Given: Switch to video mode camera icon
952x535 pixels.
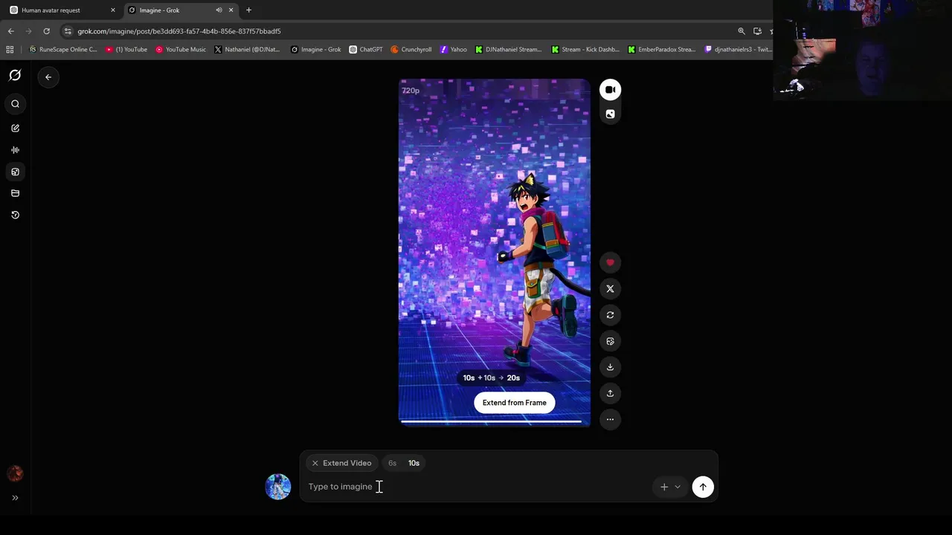Looking at the screenshot, I should [x=610, y=90].
